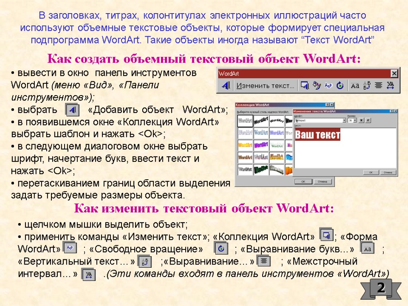Click the heading «Как создать объемный текстовый объект WordArt:»

pos(204,59)
